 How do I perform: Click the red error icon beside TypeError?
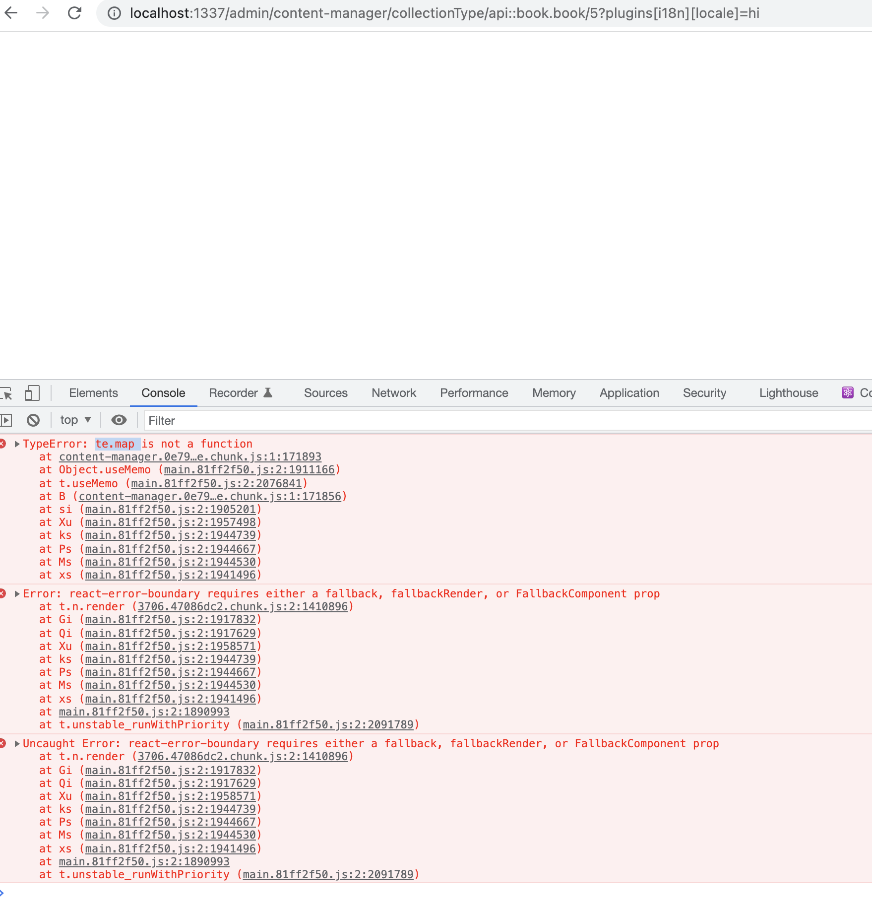pyautogui.click(x=4, y=444)
